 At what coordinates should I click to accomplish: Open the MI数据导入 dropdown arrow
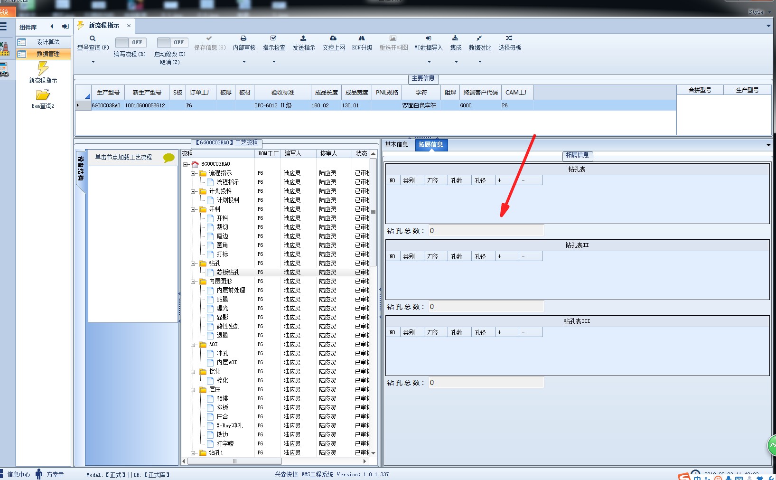click(429, 62)
